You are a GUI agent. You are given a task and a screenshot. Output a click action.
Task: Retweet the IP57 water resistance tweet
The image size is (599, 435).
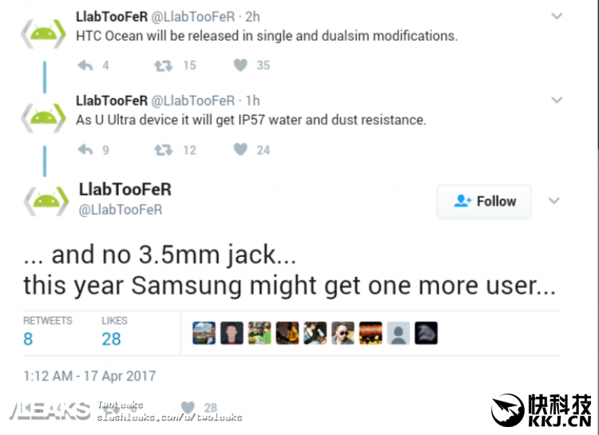pyautogui.click(x=164, y=150)
